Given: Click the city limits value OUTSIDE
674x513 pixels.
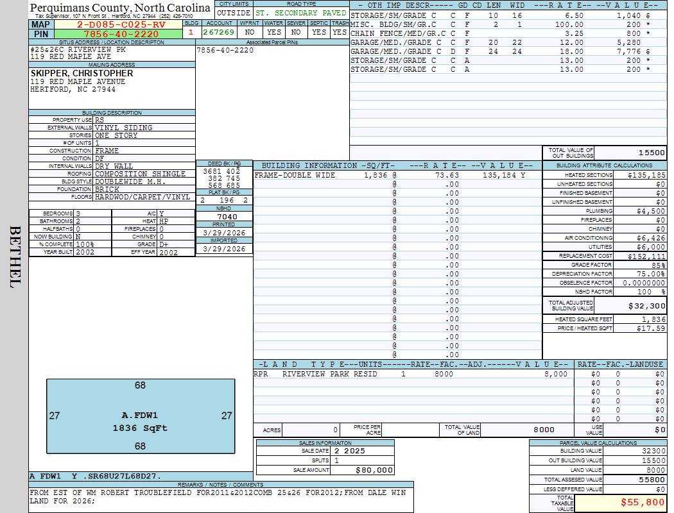Looking at the screenshot, I should (x=234, y=13).
